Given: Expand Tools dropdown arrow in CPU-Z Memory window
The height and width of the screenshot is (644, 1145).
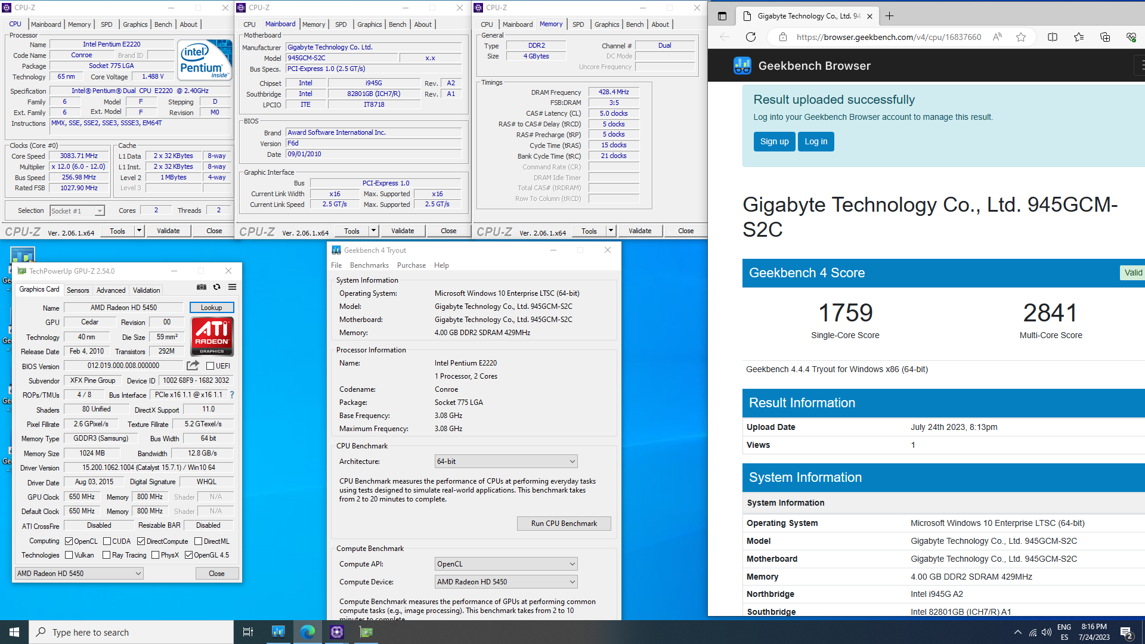Looking at the screenshot, I should (611, 231).
